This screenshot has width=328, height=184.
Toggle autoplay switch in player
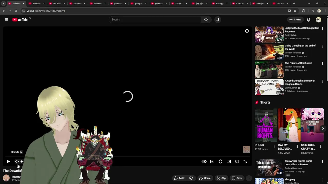pos(204,162)
